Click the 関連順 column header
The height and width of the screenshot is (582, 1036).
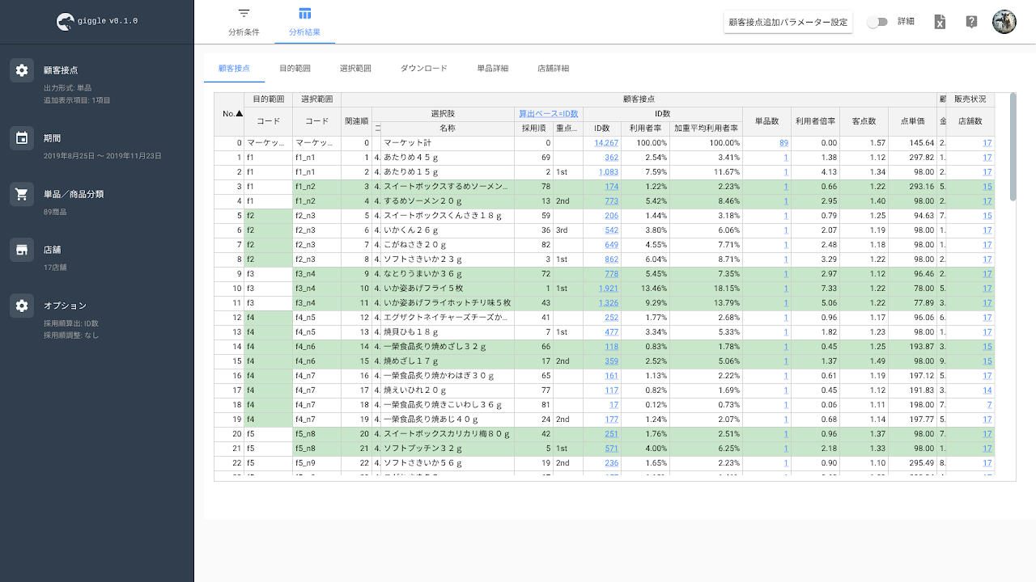click(356, 121)
